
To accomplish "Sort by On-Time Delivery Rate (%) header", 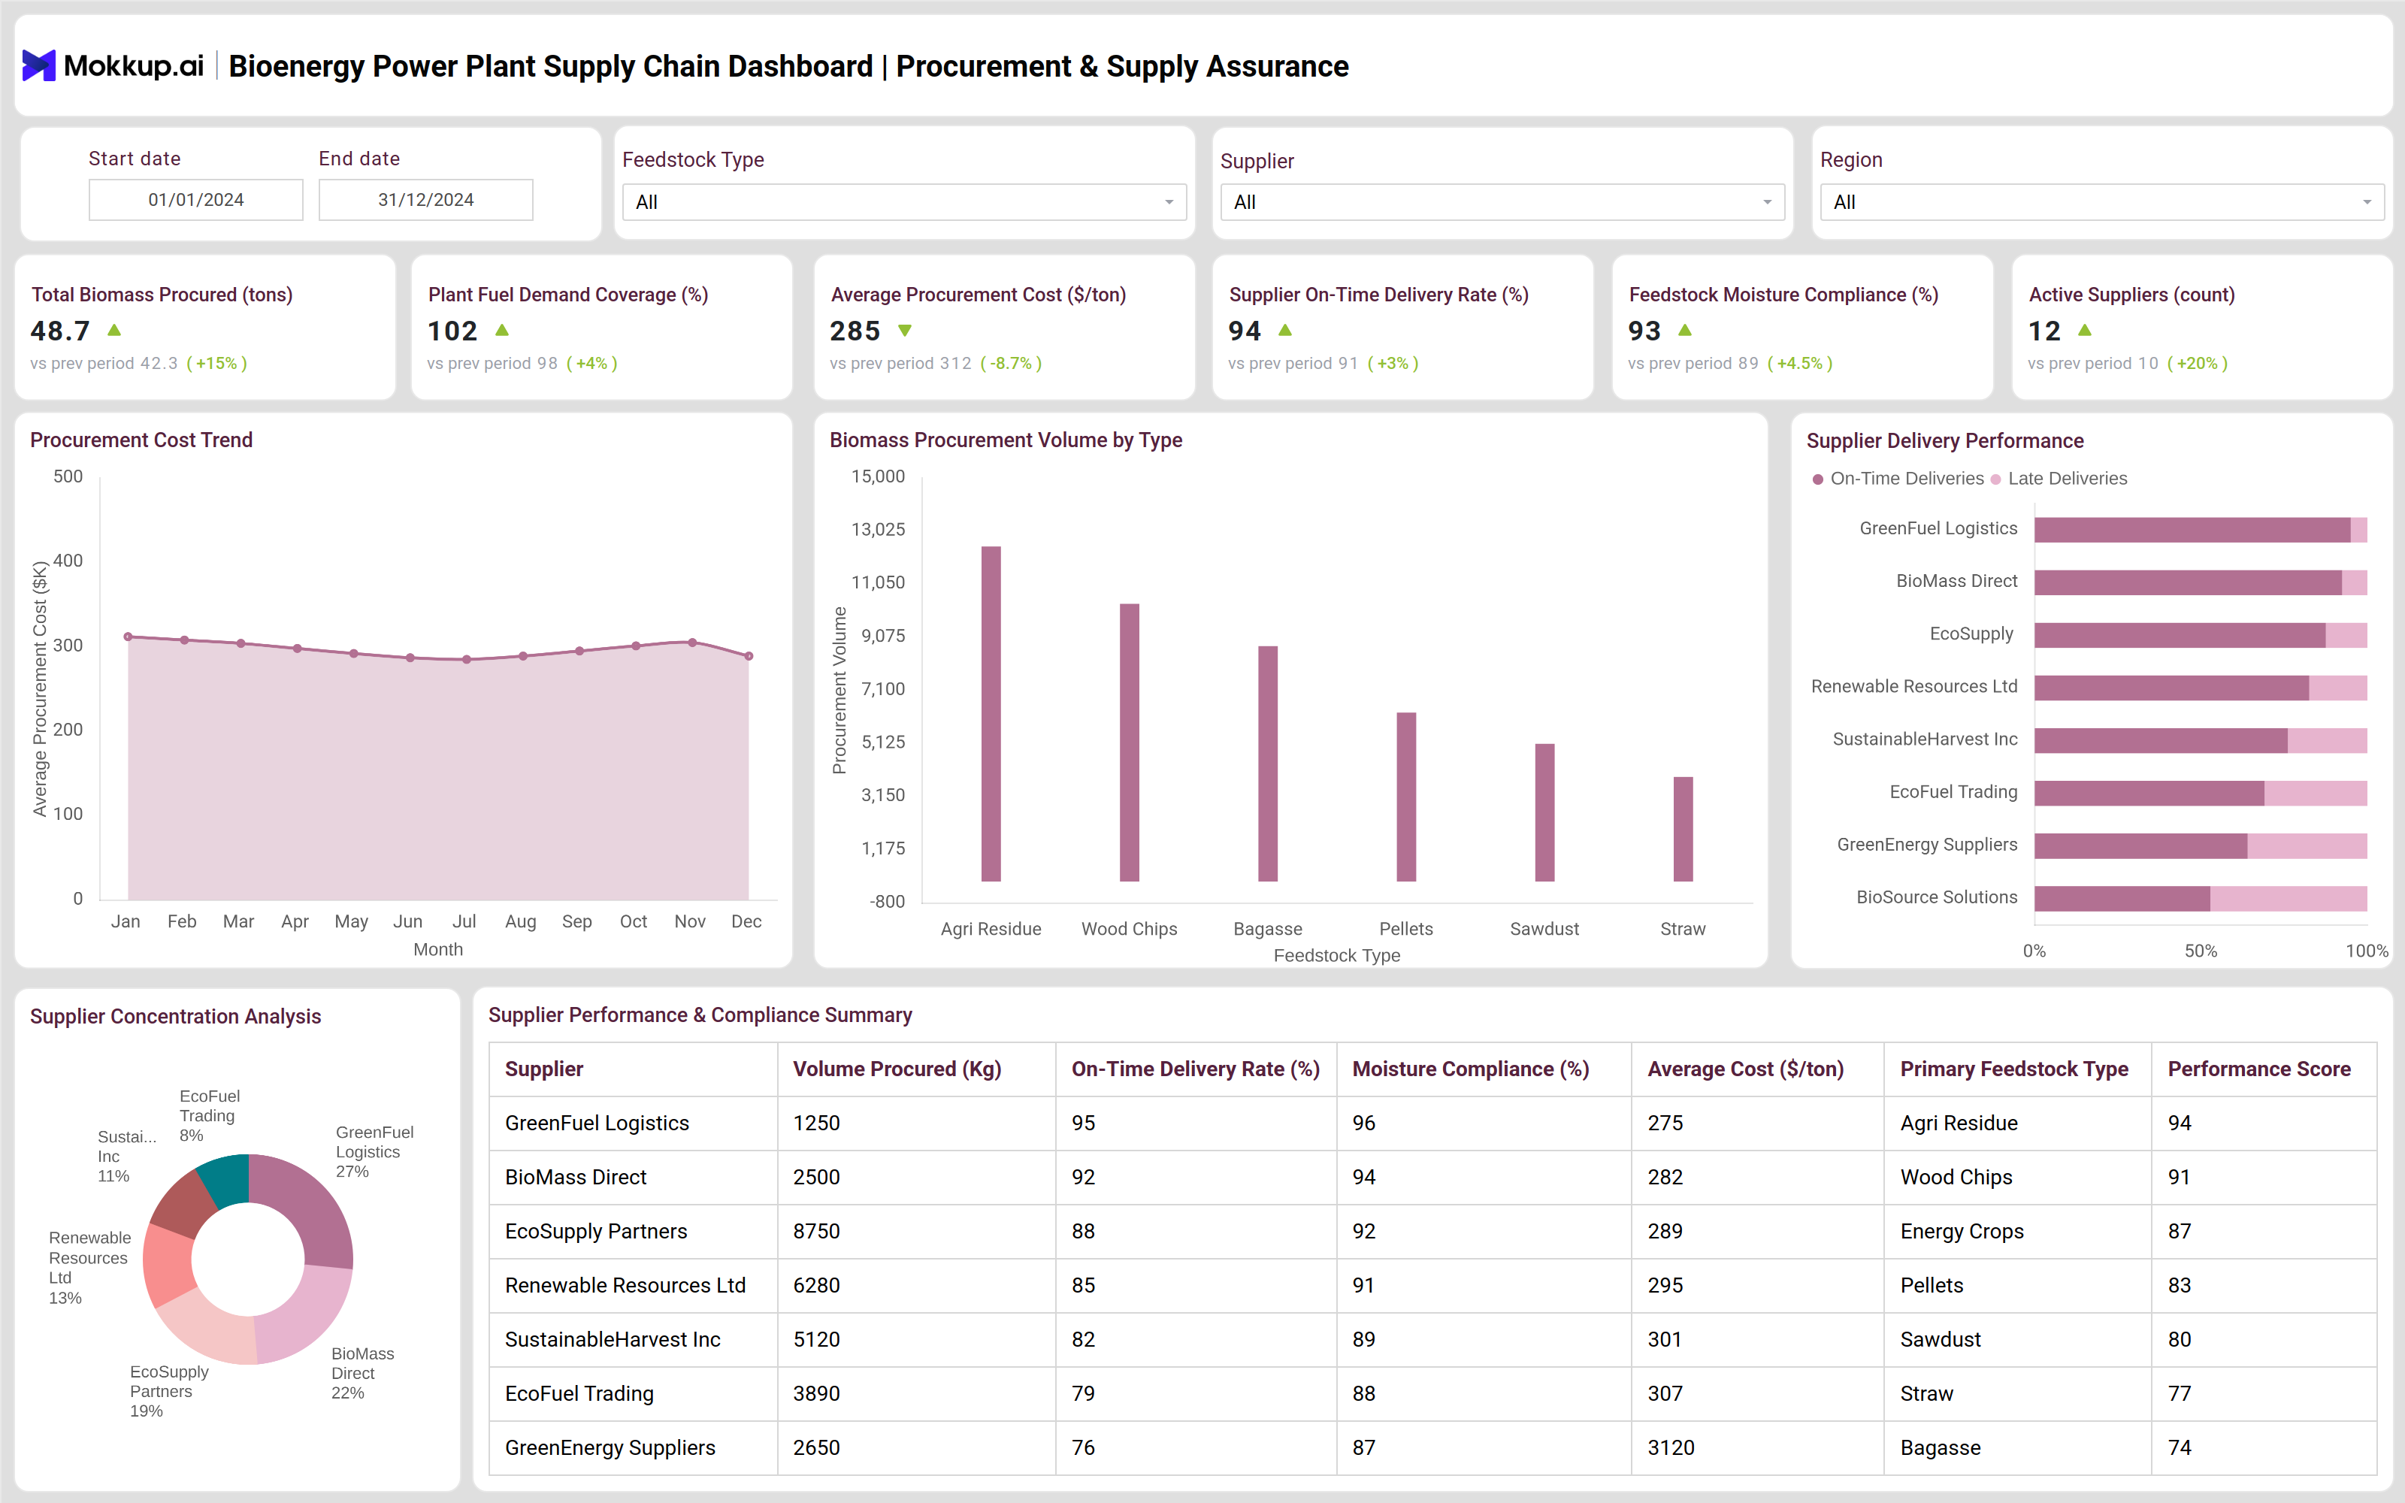I will click(x=1194, y=1069).
